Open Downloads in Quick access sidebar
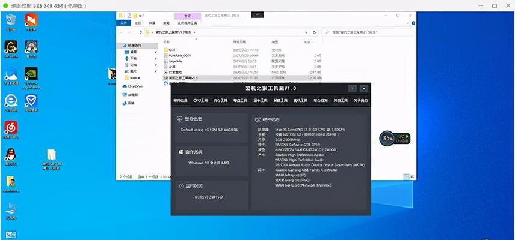 (134, 58)
